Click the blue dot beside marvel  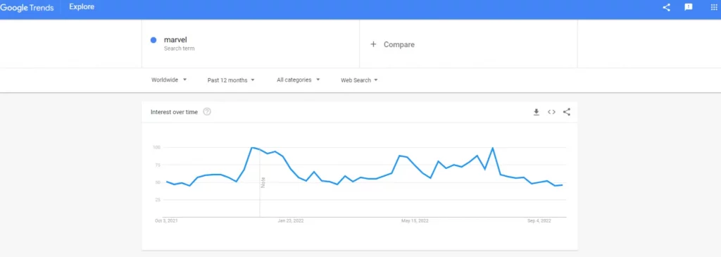click(153, 40)
